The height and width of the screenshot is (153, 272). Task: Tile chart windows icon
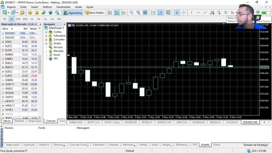145,13
